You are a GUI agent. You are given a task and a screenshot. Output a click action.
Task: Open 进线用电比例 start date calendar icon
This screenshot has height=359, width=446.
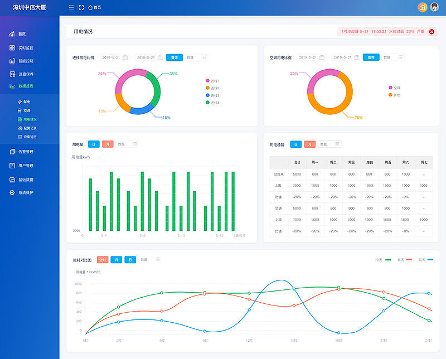pos(125,57)
